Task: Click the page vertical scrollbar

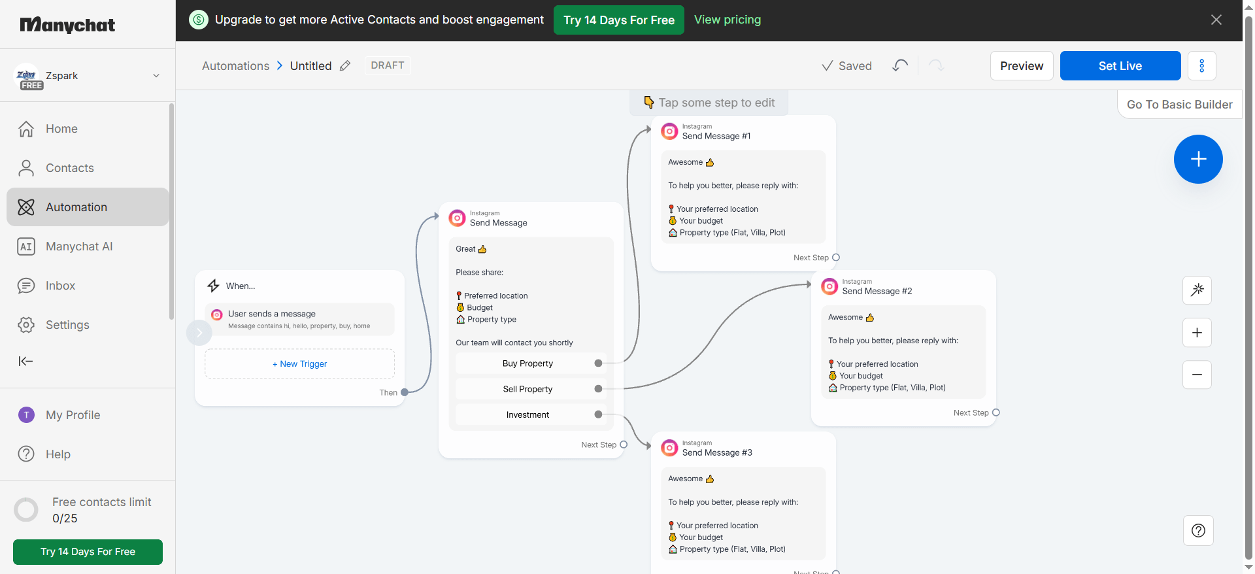Action: [x=1248, y=287]
